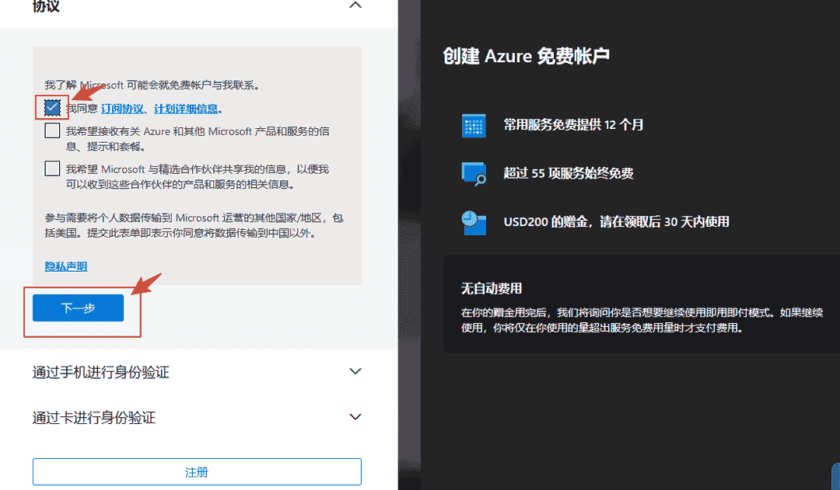
Task: Select the 通过卡进行身份验证 section title
Action: [94, 418]
